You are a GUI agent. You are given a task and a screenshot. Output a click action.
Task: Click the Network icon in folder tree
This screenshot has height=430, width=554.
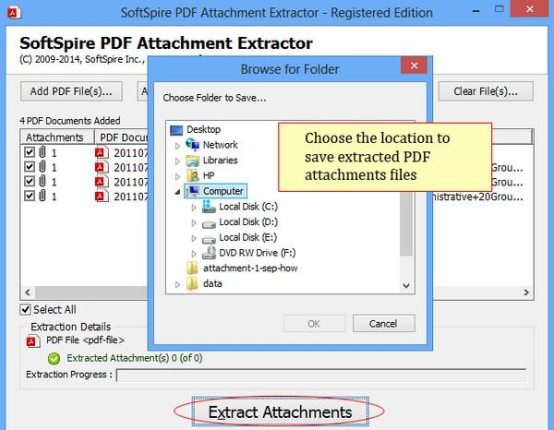(x=193, y=144)
